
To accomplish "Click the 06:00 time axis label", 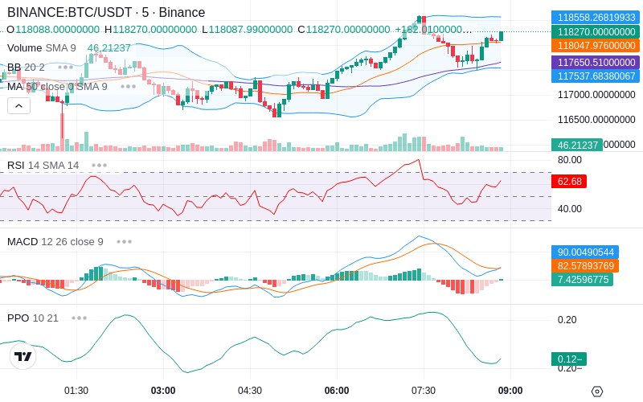I will click(x=337, y=391).
